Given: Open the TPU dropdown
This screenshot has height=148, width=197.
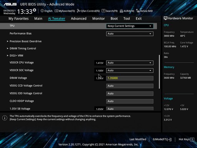Looking at the screenshot, I should 130,26.
